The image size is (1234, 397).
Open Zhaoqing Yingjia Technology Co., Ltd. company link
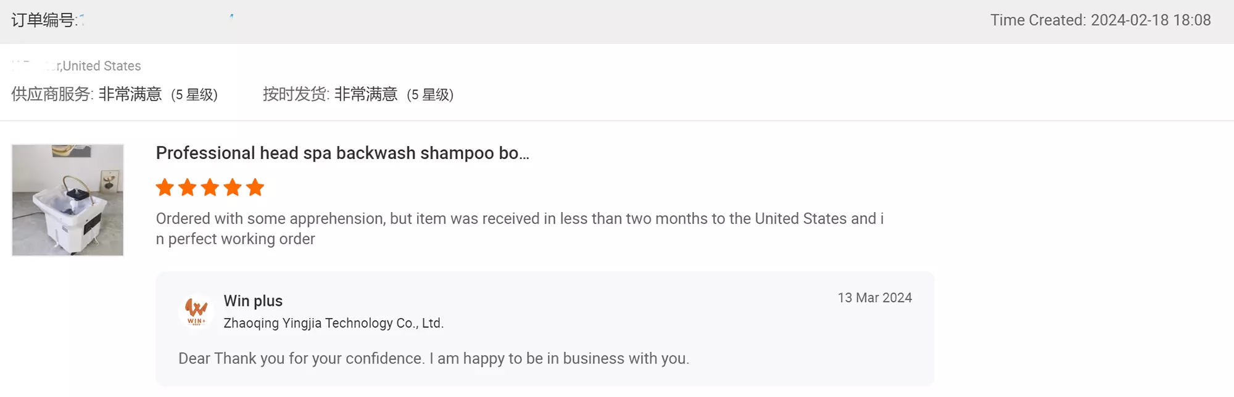coord(333,323)
